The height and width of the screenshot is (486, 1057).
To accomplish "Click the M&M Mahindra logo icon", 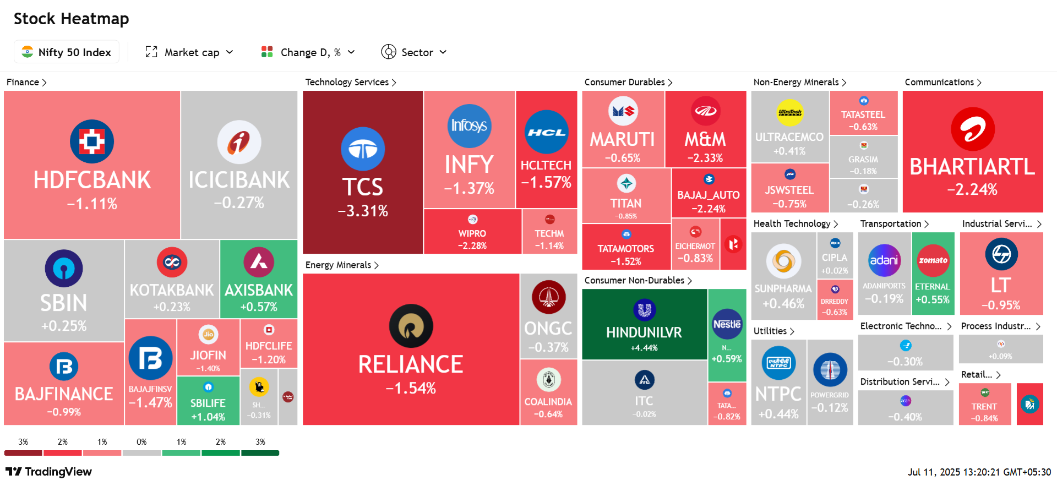I will pyautogui.click(x=705, y=111).
